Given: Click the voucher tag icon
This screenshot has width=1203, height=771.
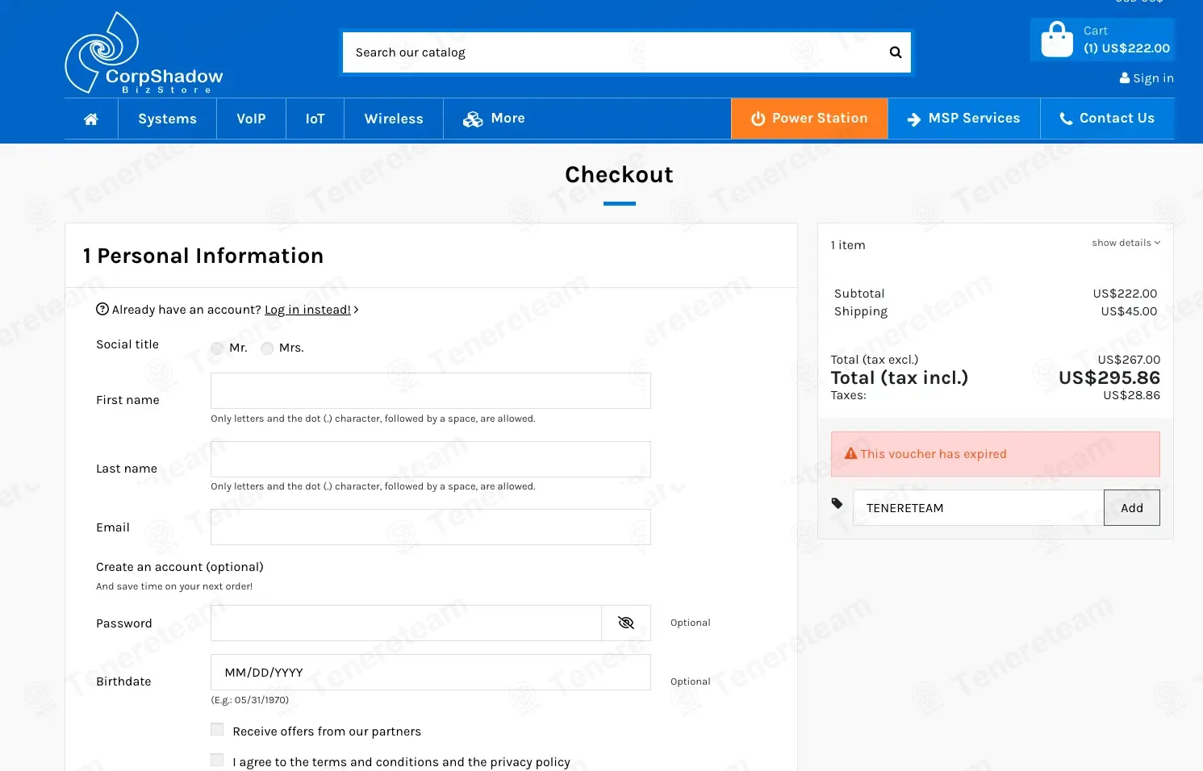Looking at the screenshot, I should [837, 503].
